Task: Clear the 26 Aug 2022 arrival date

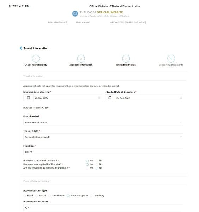Action: 99,98
